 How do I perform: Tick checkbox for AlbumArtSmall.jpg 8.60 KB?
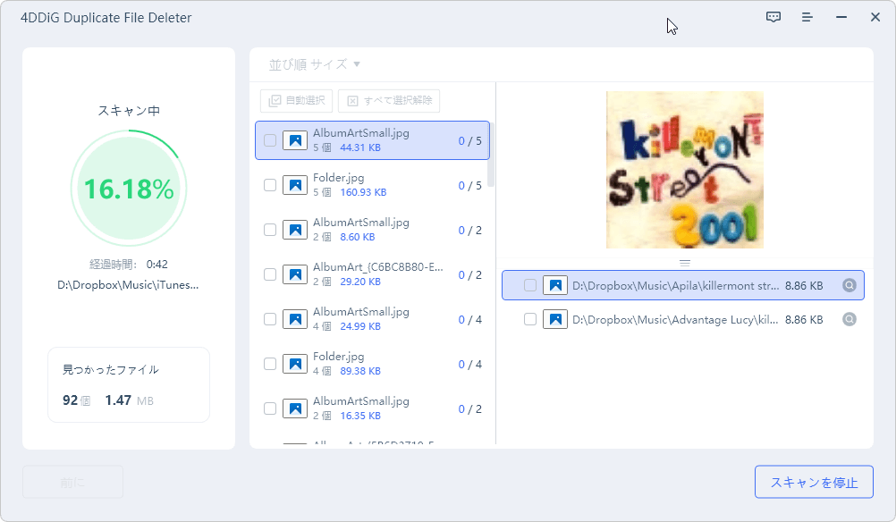coord(270,230)
